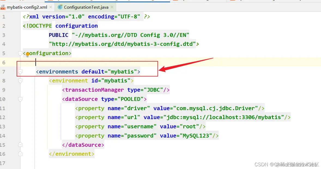Screen dimensions: 321x169
Task: Click the Java class icon on ConfigurationTest tab
Action: (x=60, y=7)
